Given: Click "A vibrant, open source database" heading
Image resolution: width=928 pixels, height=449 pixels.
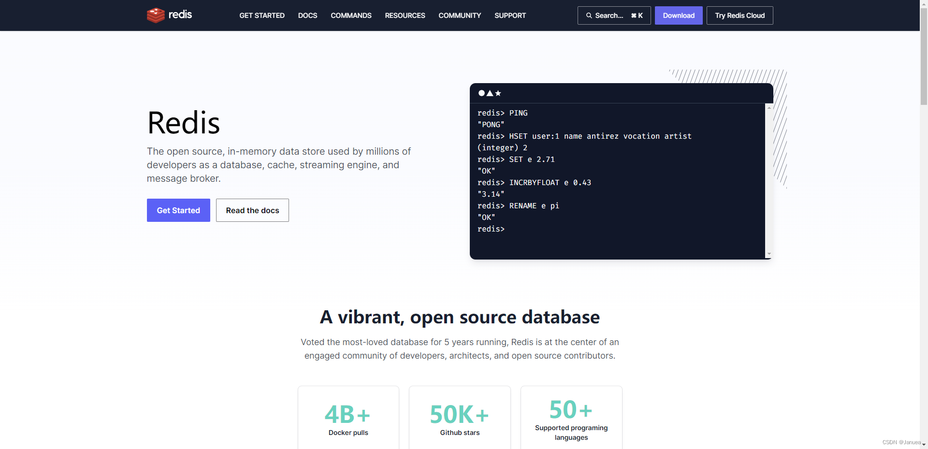Looking at the screenshot, I should (460, 317).
